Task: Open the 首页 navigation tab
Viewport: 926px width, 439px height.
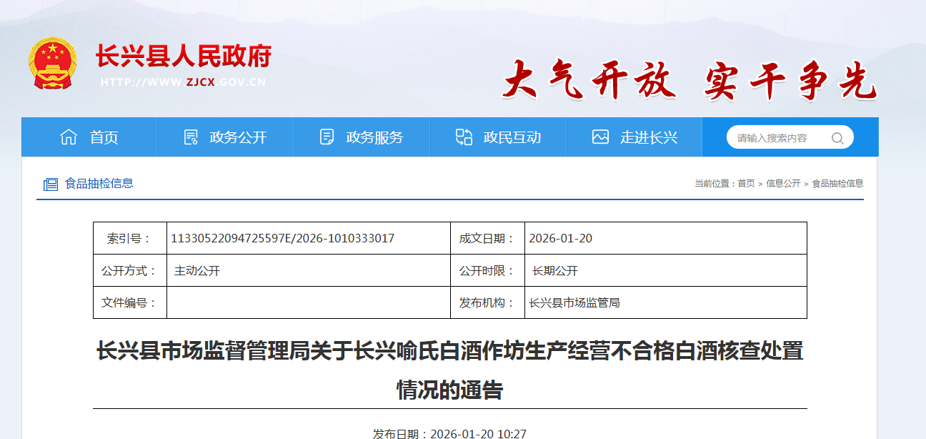Action: click(89, 137)
